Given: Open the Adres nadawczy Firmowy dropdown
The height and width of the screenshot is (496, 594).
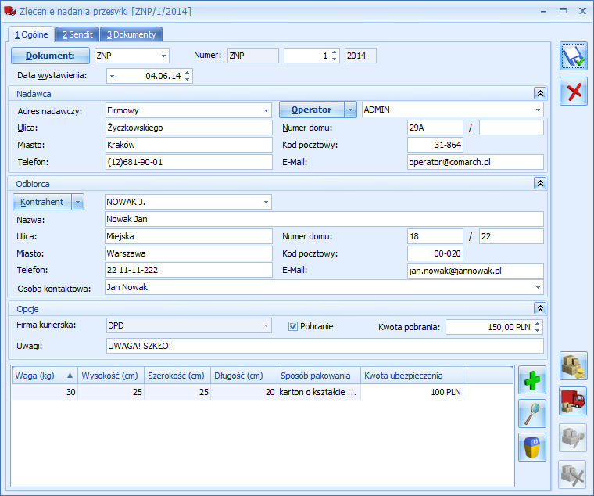Looking at the screenshot, I should (266, 111).
